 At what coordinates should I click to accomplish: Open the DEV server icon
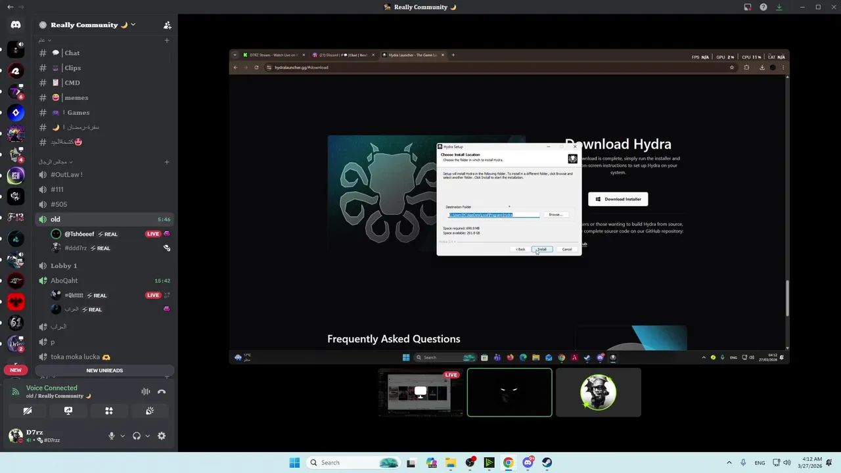pyautogui.click(x=16, y=133)
